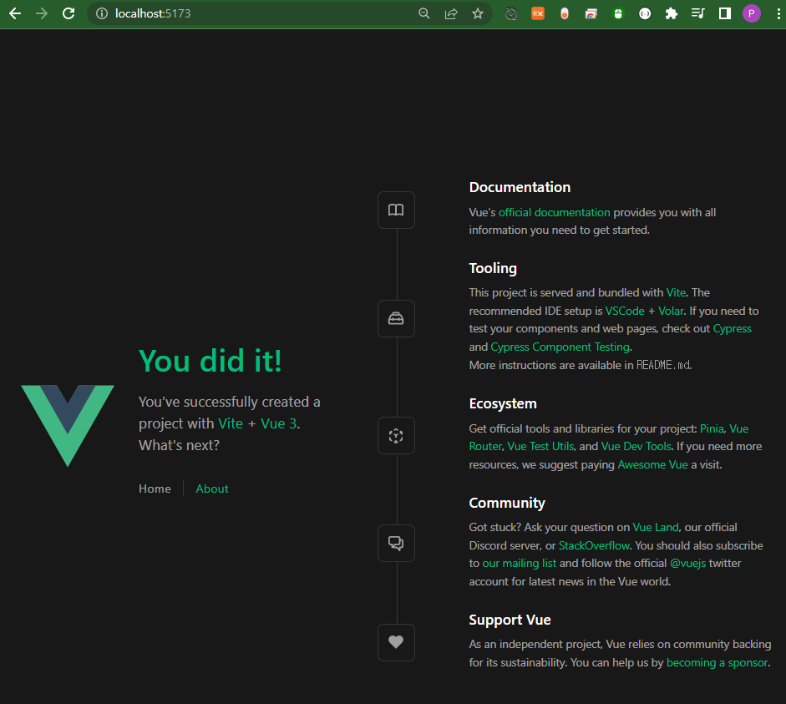The width and height of the screenshot is (786, 704).
Task: Open the orange extension icon in toolbar
Action: (x=538, y=13)
